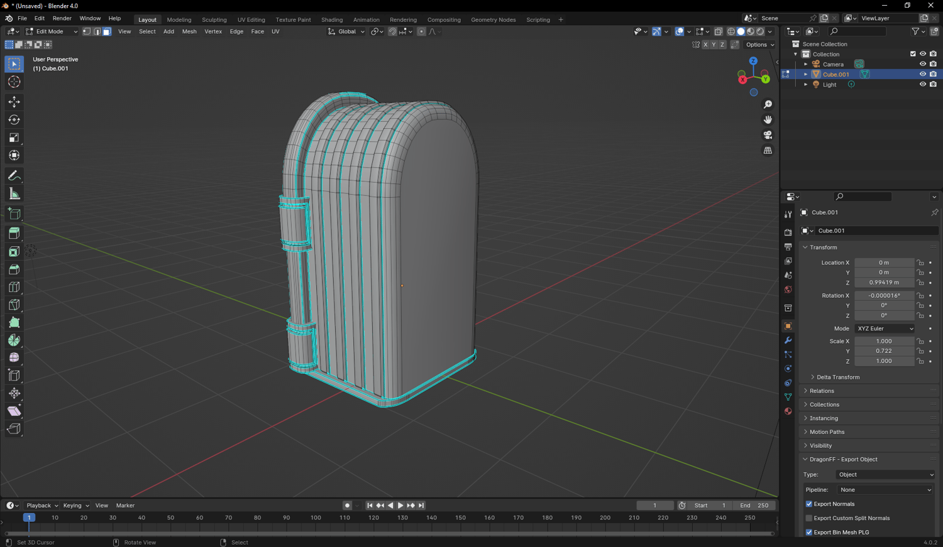Select the Rotate tool
The width and height of the screenshot is (943, 547).
click(x=14, y=119)
